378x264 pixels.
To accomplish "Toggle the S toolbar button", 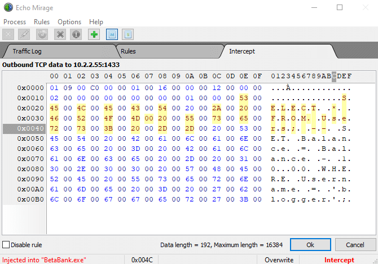I will coord(128,34).
